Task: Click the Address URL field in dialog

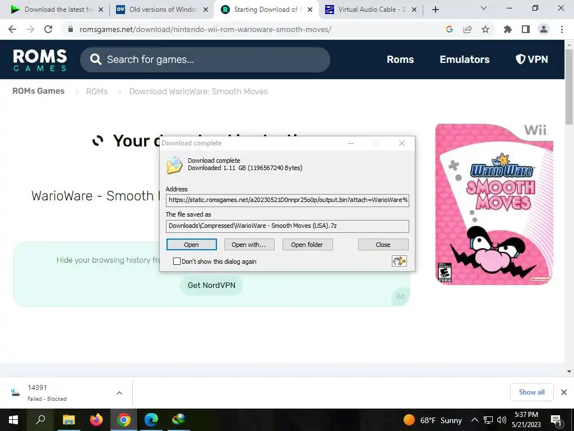Action: tap(288, 200)
